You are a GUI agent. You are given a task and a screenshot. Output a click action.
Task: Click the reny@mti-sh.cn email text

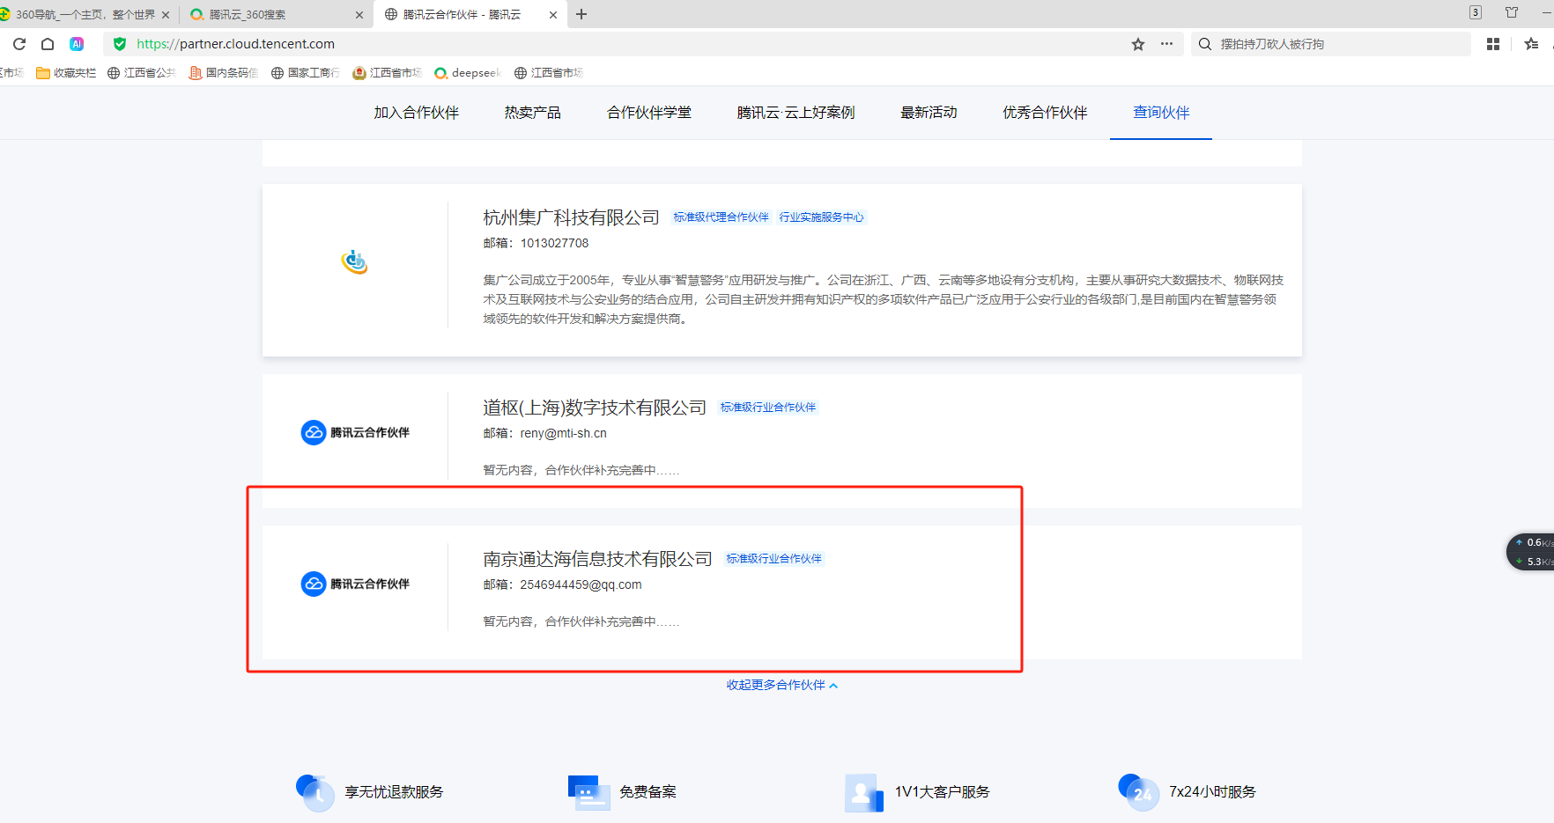(x=563, y=433)
